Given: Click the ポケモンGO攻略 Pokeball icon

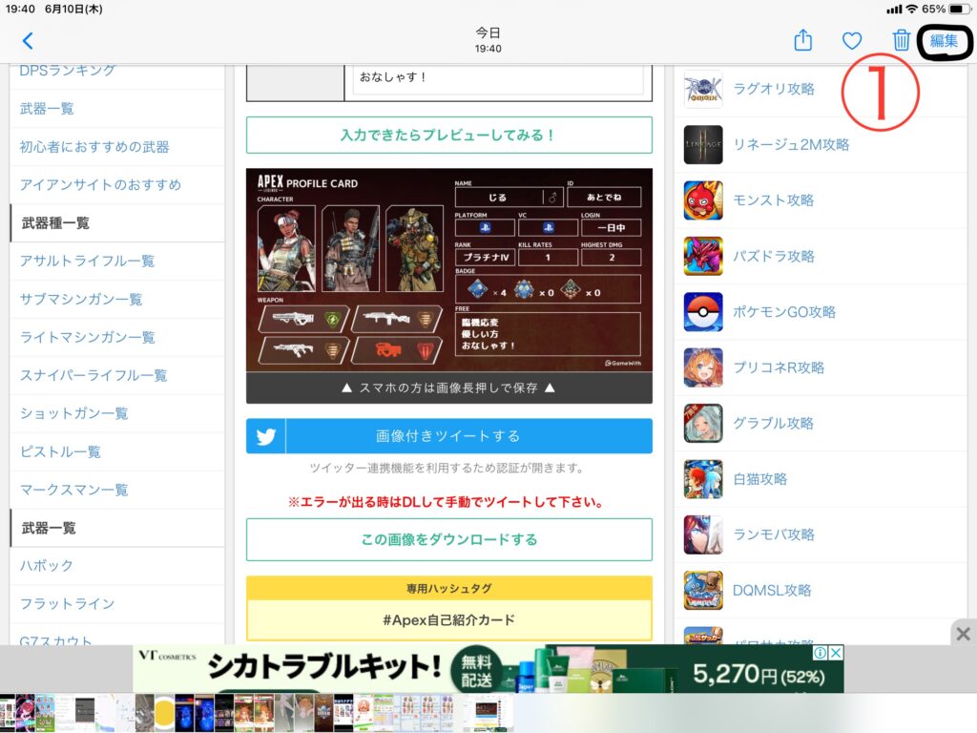Looking at the screenshot, I should coord(703,312).
